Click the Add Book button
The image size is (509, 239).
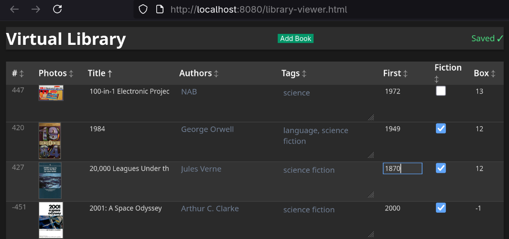tap(295, 39)
